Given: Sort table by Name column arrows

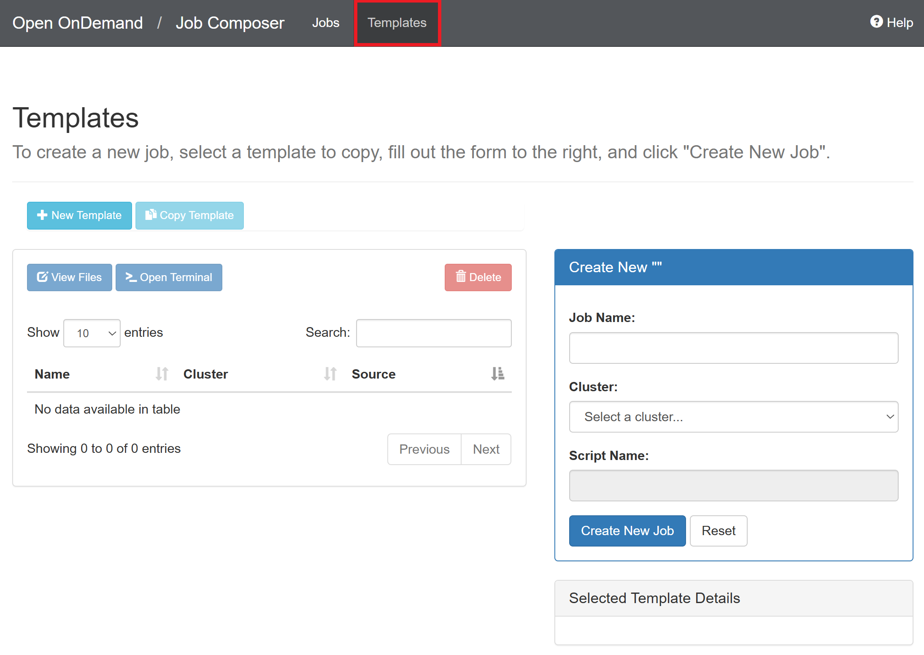Looking at the screenshot, I should (162, 374).
